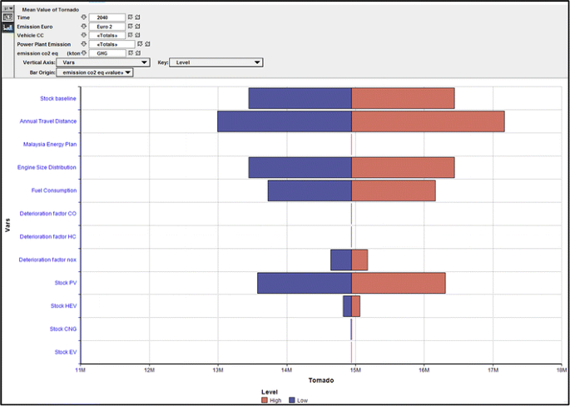Click the Mean Value of Tornado title

(x=51, y=10)
